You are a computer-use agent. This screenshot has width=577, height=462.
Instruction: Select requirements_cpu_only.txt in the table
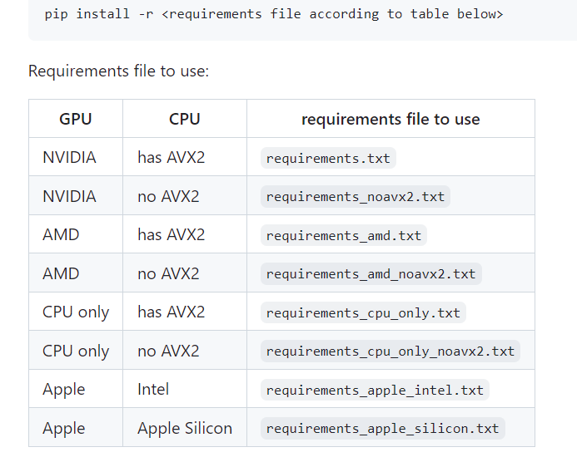pos(363,312)
